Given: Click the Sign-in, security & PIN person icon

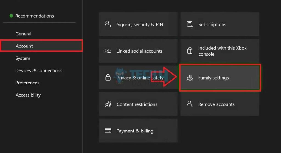Looking at the screenshot, I should click(x=108, y=24).
